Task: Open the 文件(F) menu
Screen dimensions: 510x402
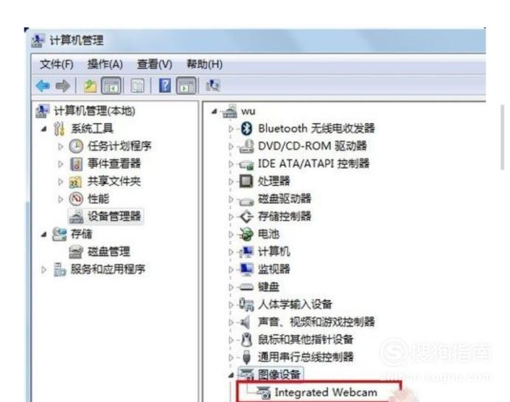Action: (57, 64)
